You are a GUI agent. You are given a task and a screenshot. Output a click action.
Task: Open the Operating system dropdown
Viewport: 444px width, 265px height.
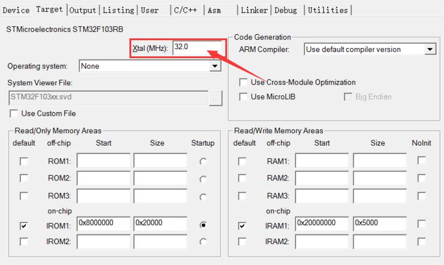[x=150, y=66]
